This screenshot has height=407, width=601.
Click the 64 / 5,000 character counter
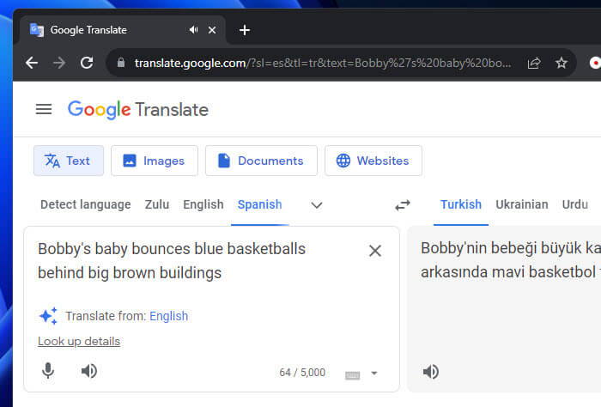(302, 373)
